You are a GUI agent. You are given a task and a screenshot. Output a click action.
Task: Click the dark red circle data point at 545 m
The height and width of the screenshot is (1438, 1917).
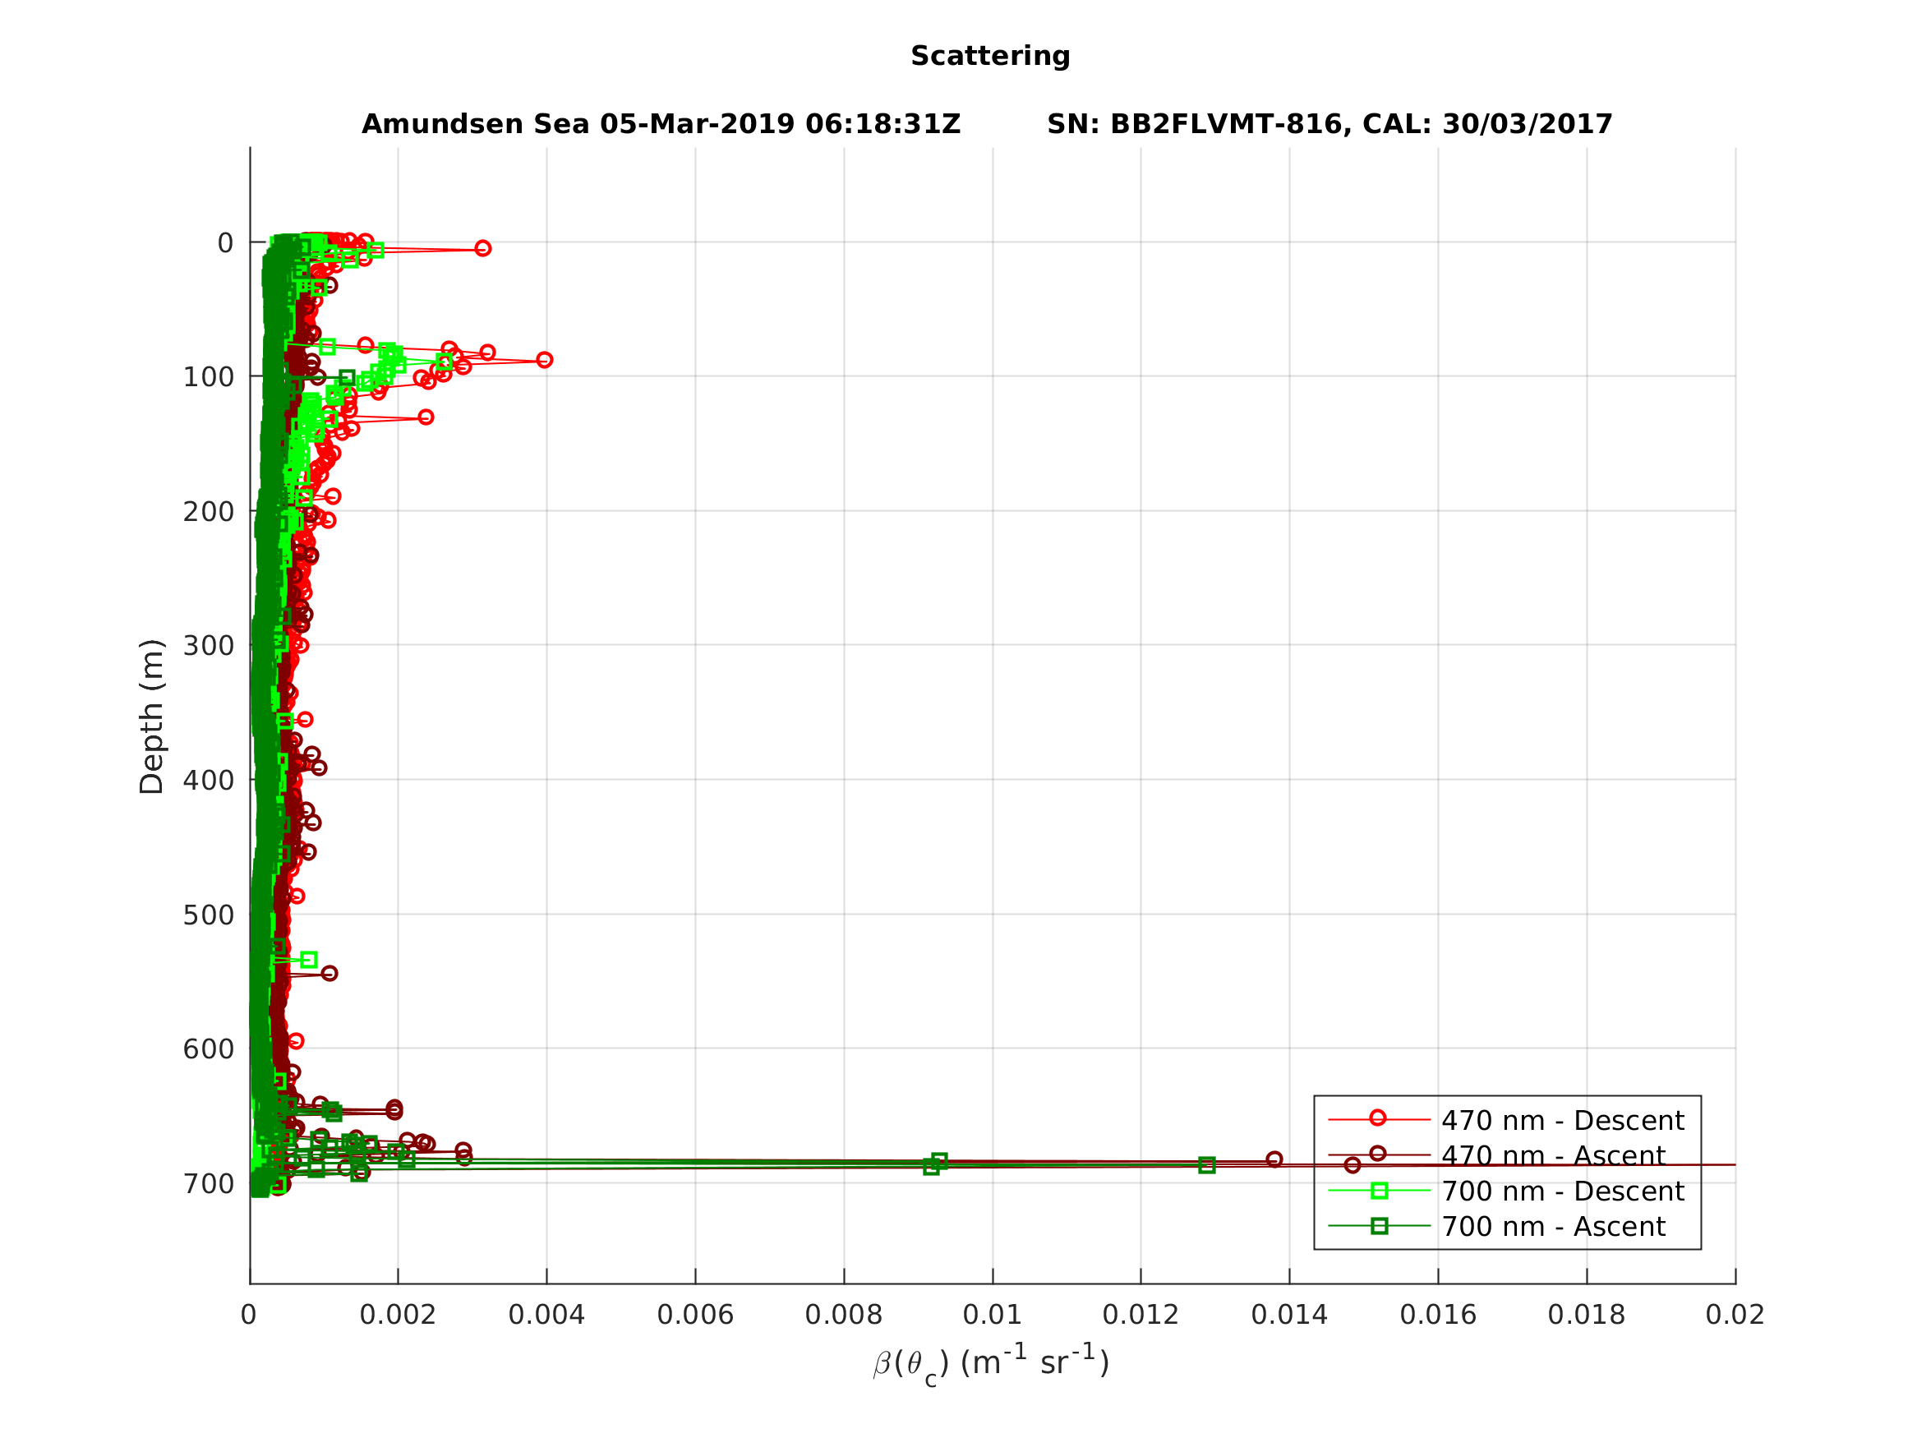[x=329, y=974]
